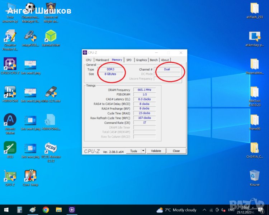269x215 pixels.
Task: Launch Google Chrome from the taskbar
Action: tap(46, 210)
